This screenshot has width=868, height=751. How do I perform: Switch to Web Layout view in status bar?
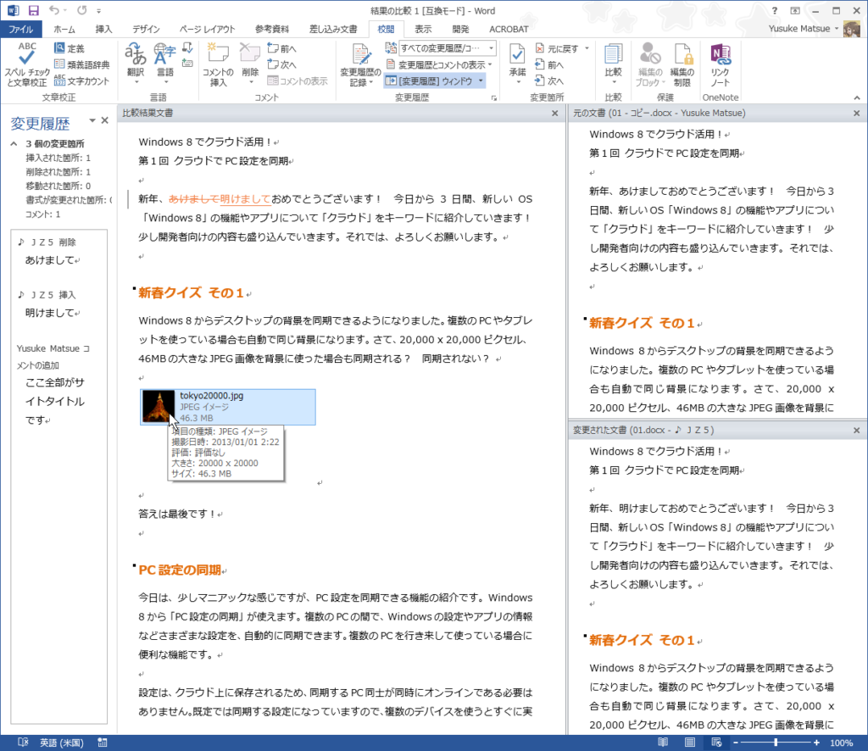tap(717, 743)
